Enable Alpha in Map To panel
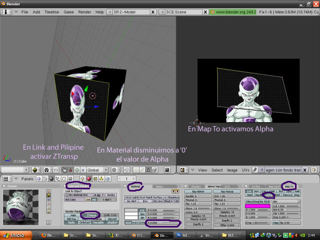Screen dimensions: 320x240 (269, 195)
